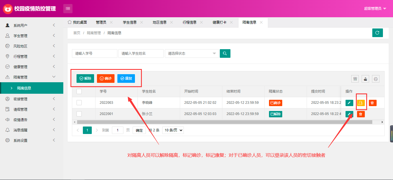Viewport: 393px width, 180px height.
Task: Click the 隔离管理 warning triangle icon
Action: 7,77
